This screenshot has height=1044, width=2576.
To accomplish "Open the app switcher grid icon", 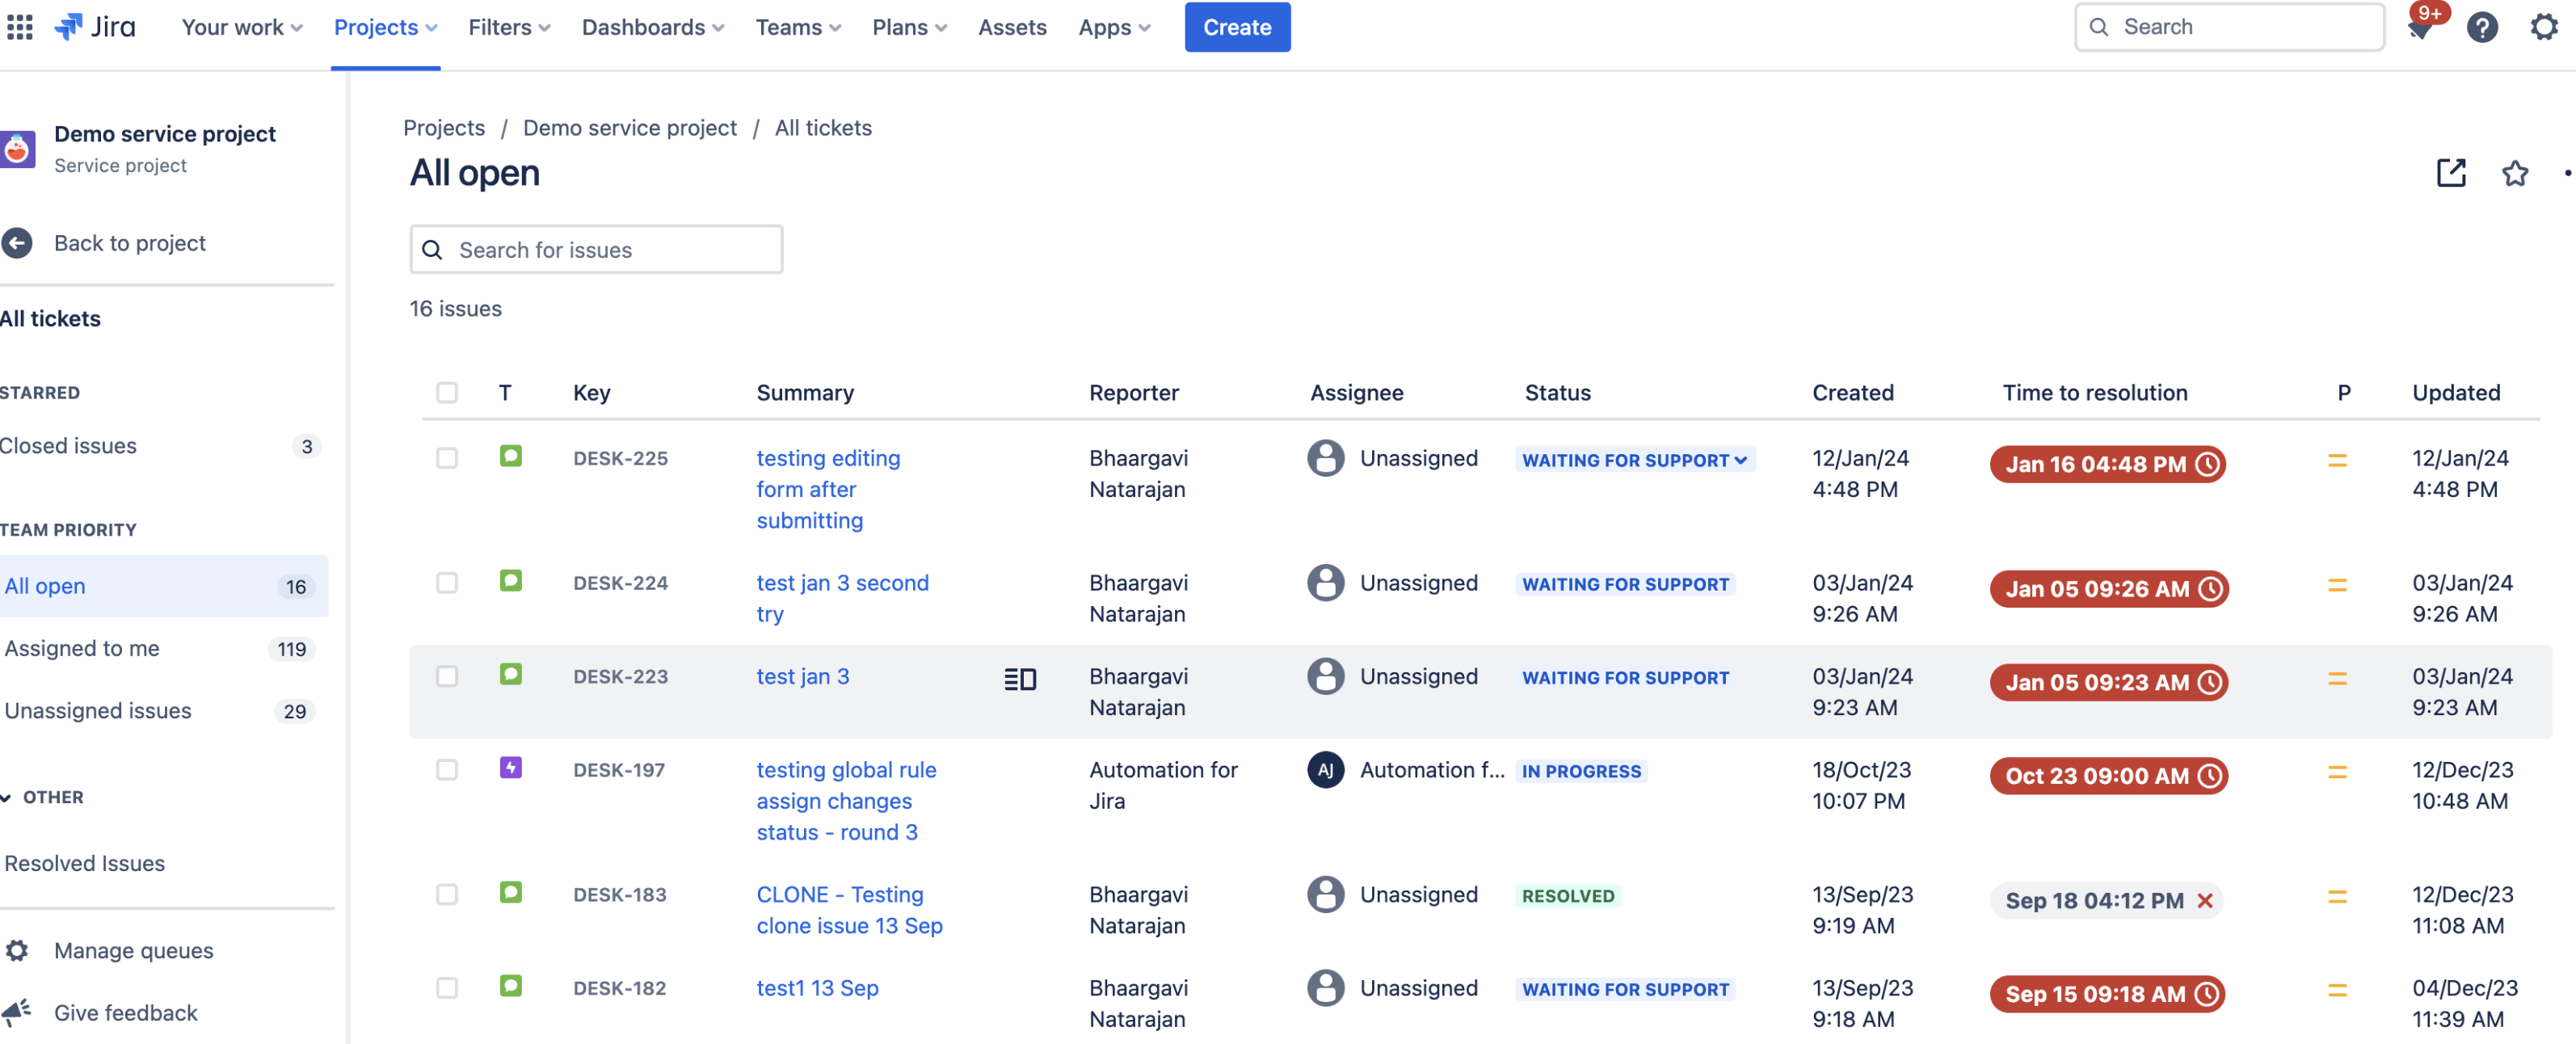I will click(20, 27).
